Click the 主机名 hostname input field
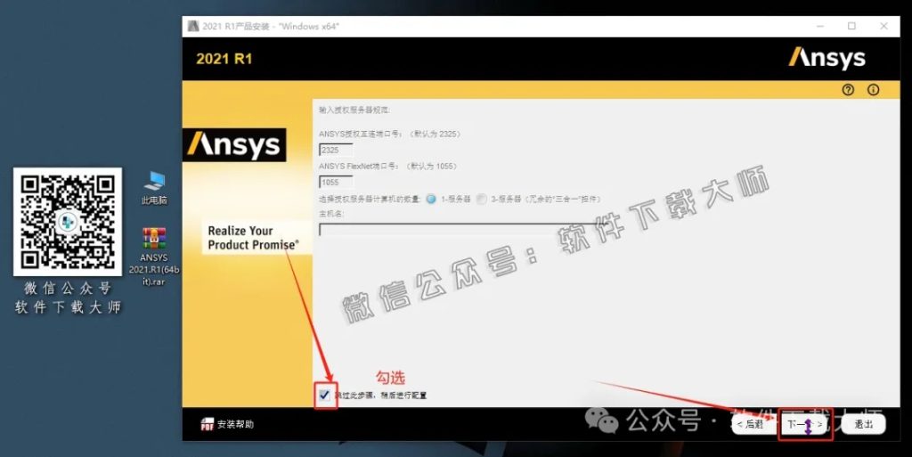The width and height of the screenshot is (912, 457). coord(463,229)
